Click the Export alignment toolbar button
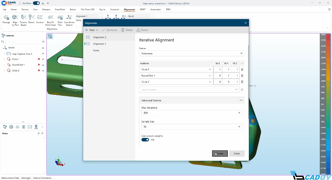Viewport: 332px width, 180px height. (142, 30)
